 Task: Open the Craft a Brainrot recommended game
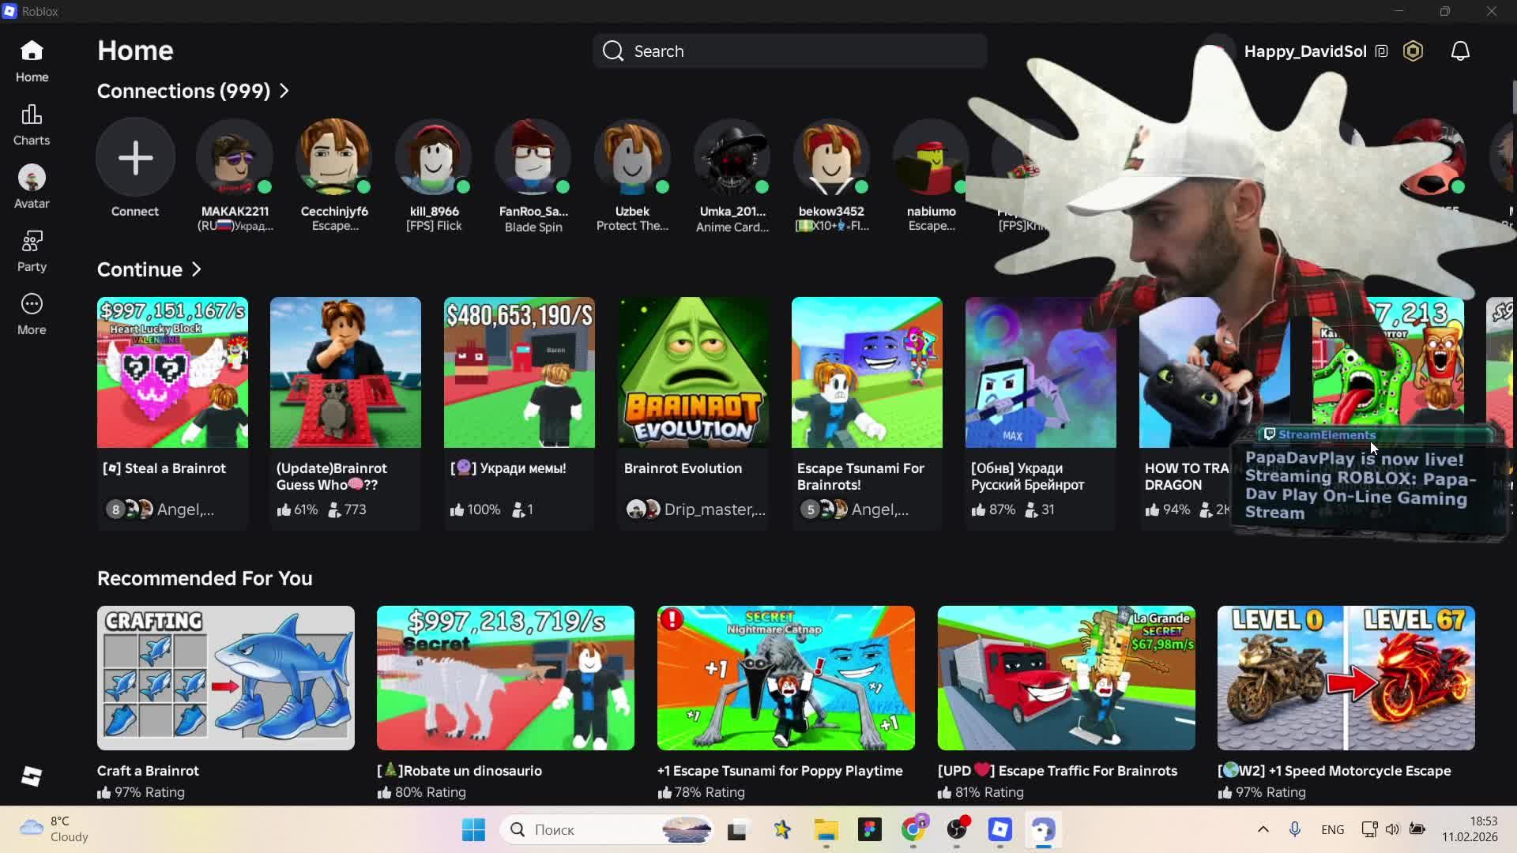point(226,678)
